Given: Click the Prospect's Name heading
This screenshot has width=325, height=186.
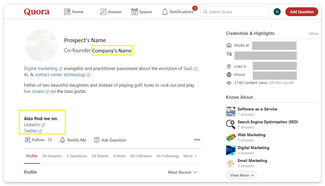Looking at the screenshot, I should tap(85, 40).
